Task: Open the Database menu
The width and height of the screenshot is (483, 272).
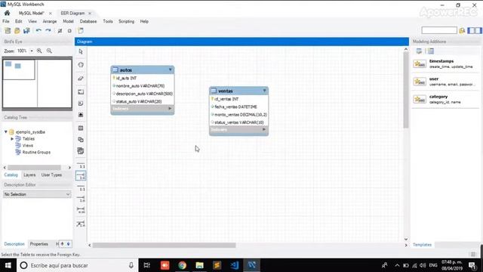Action: tap(88, 21)
